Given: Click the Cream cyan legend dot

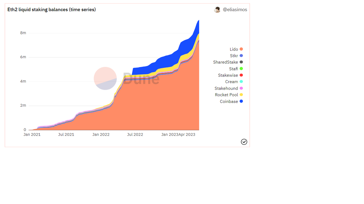Looking at the screenshot, I should click(x=241, y=82).
